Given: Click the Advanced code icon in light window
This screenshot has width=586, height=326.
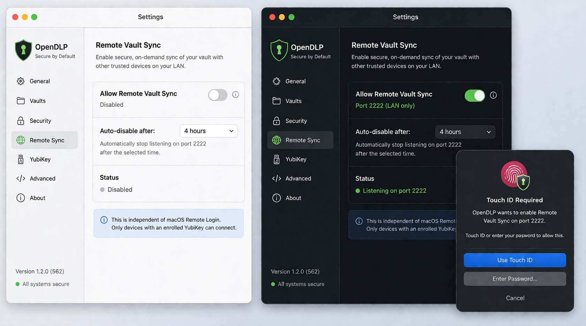Looking at the screenshot, I should click(21, 179).
